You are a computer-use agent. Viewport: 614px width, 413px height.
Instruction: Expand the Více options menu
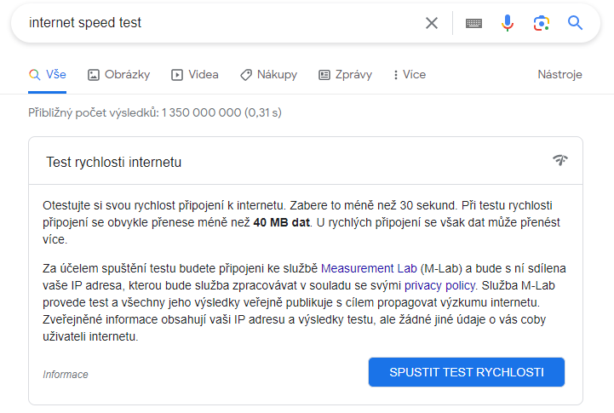pos(409,75)
